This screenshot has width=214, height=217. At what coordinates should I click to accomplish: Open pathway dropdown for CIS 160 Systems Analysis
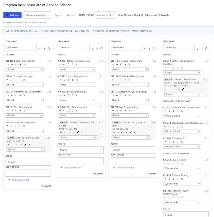click(129, 100)
